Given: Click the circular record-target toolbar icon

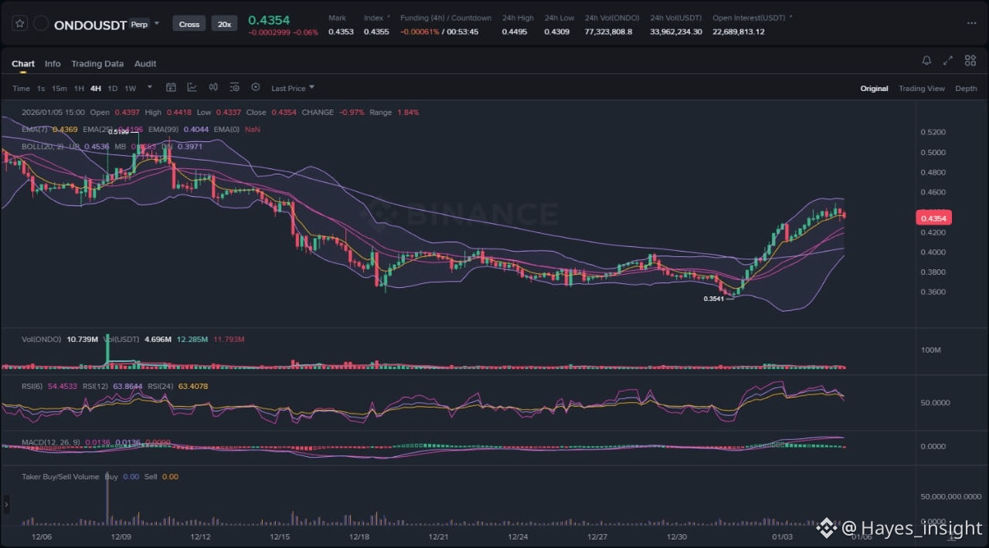Looking at the screenshot, I should [256, 87].
